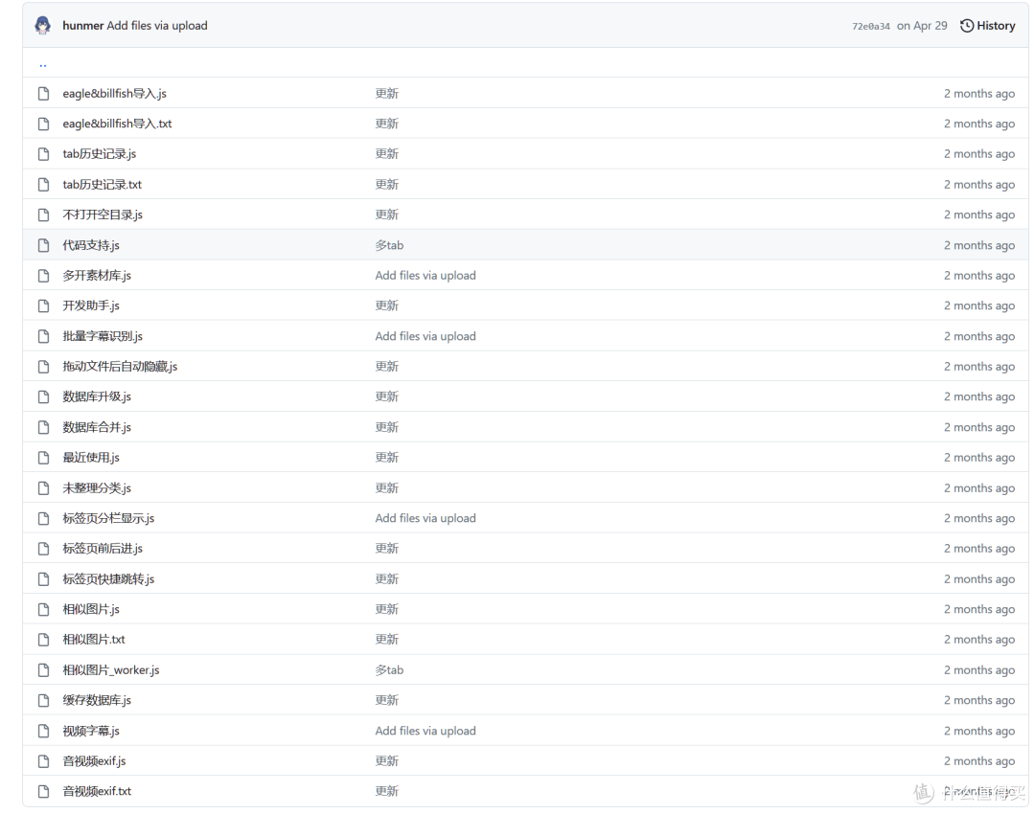Screen dimensions: 1035x814
Task: Open file 批量字幕识别.js
Action: [x=103, y=336]
